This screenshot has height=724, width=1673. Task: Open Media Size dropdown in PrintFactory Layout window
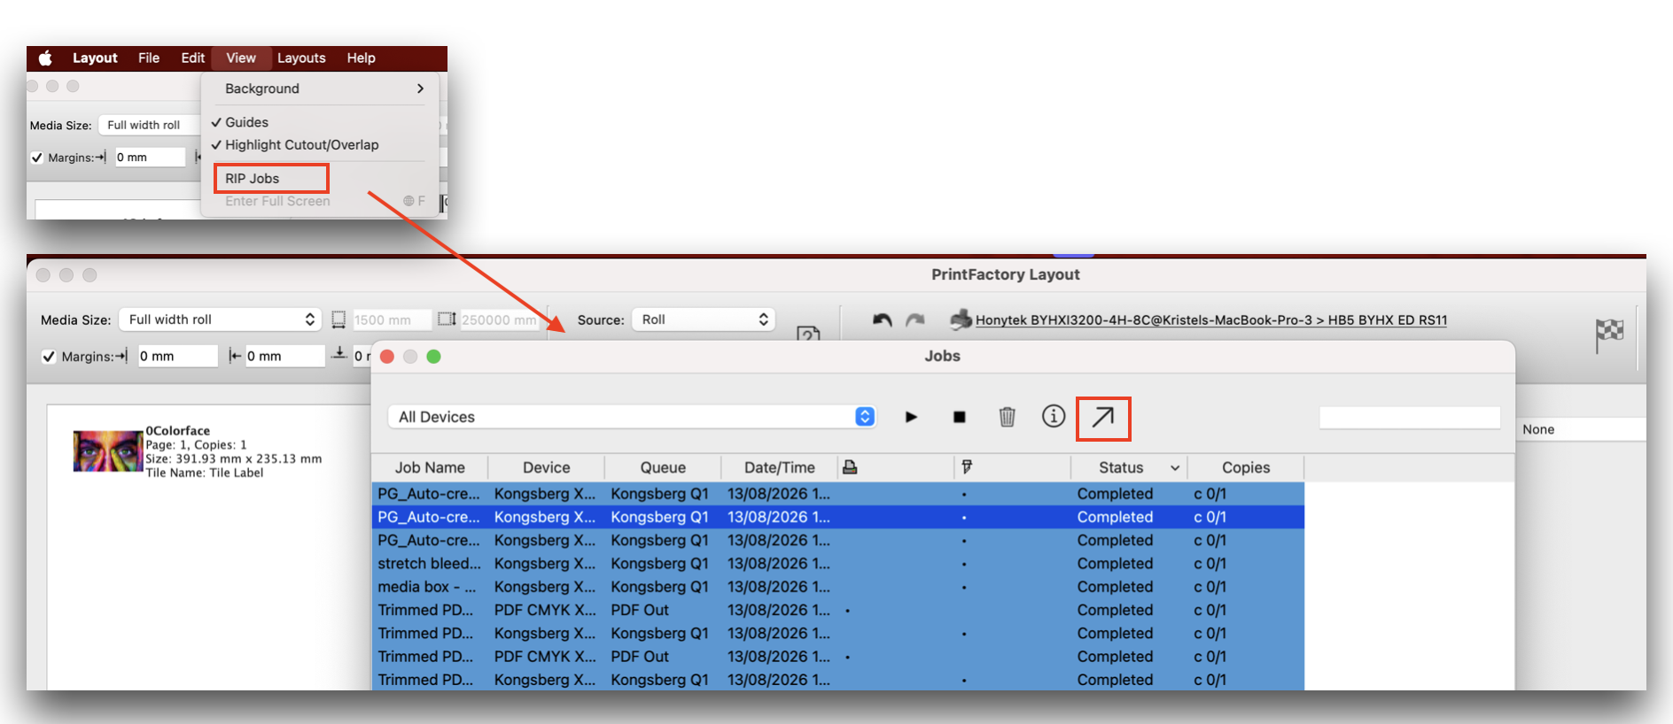pyautogui.click(x=220, y=320)
